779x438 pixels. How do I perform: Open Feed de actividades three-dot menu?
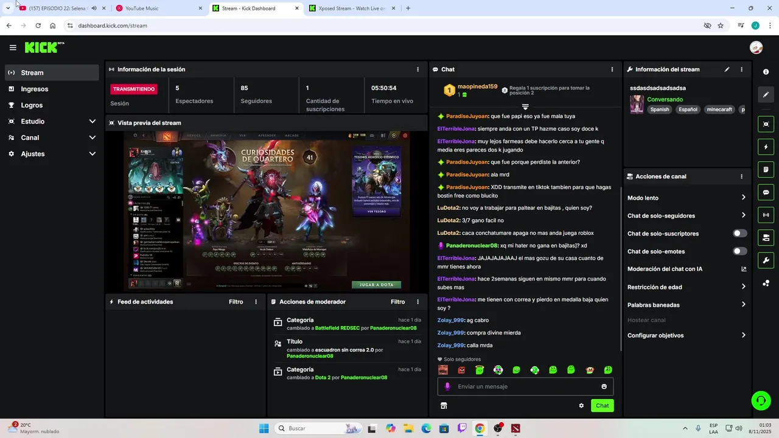point(256,302)
